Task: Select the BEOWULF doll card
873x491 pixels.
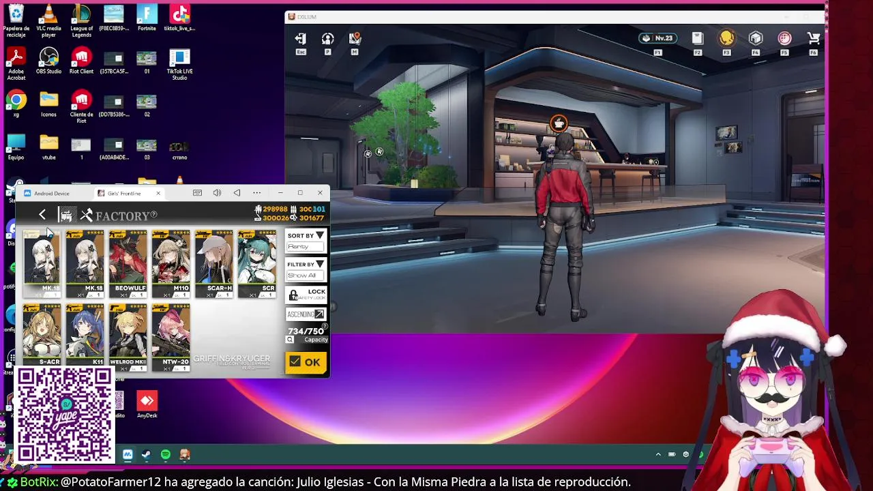Action: click(x=128, y=264)
